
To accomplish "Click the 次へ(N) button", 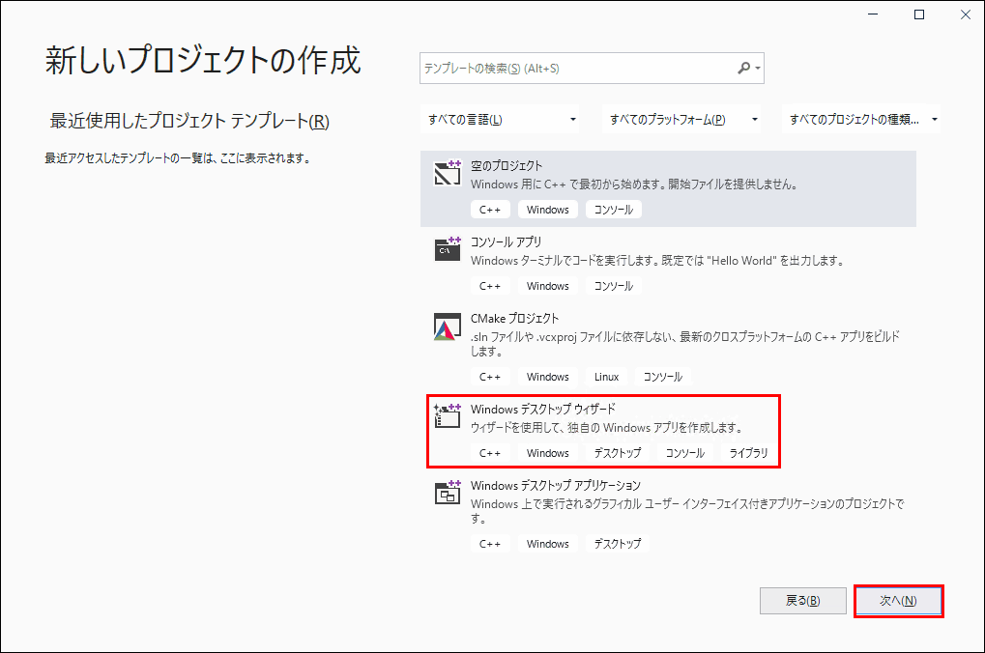I will coord(898,601).
